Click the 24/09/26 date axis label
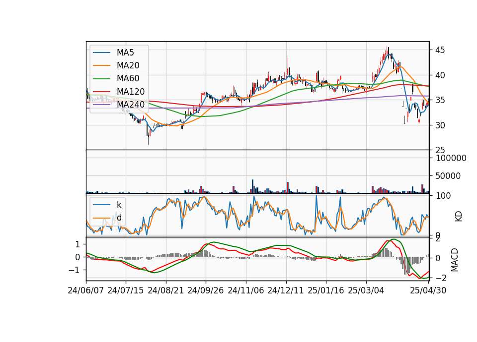The image size is (477, 342). (x=205, y=290)
